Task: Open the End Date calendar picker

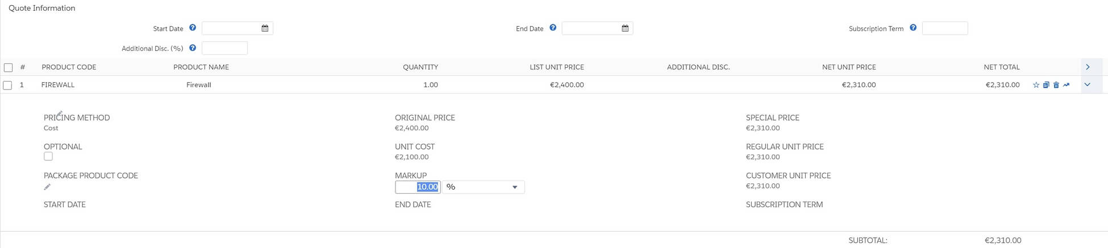Action: click(x=625, y=28)
